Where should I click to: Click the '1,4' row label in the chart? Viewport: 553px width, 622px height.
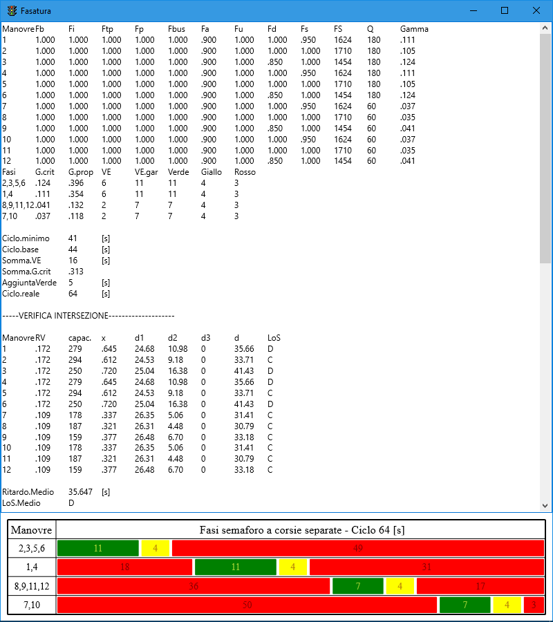tap(32, 567)
